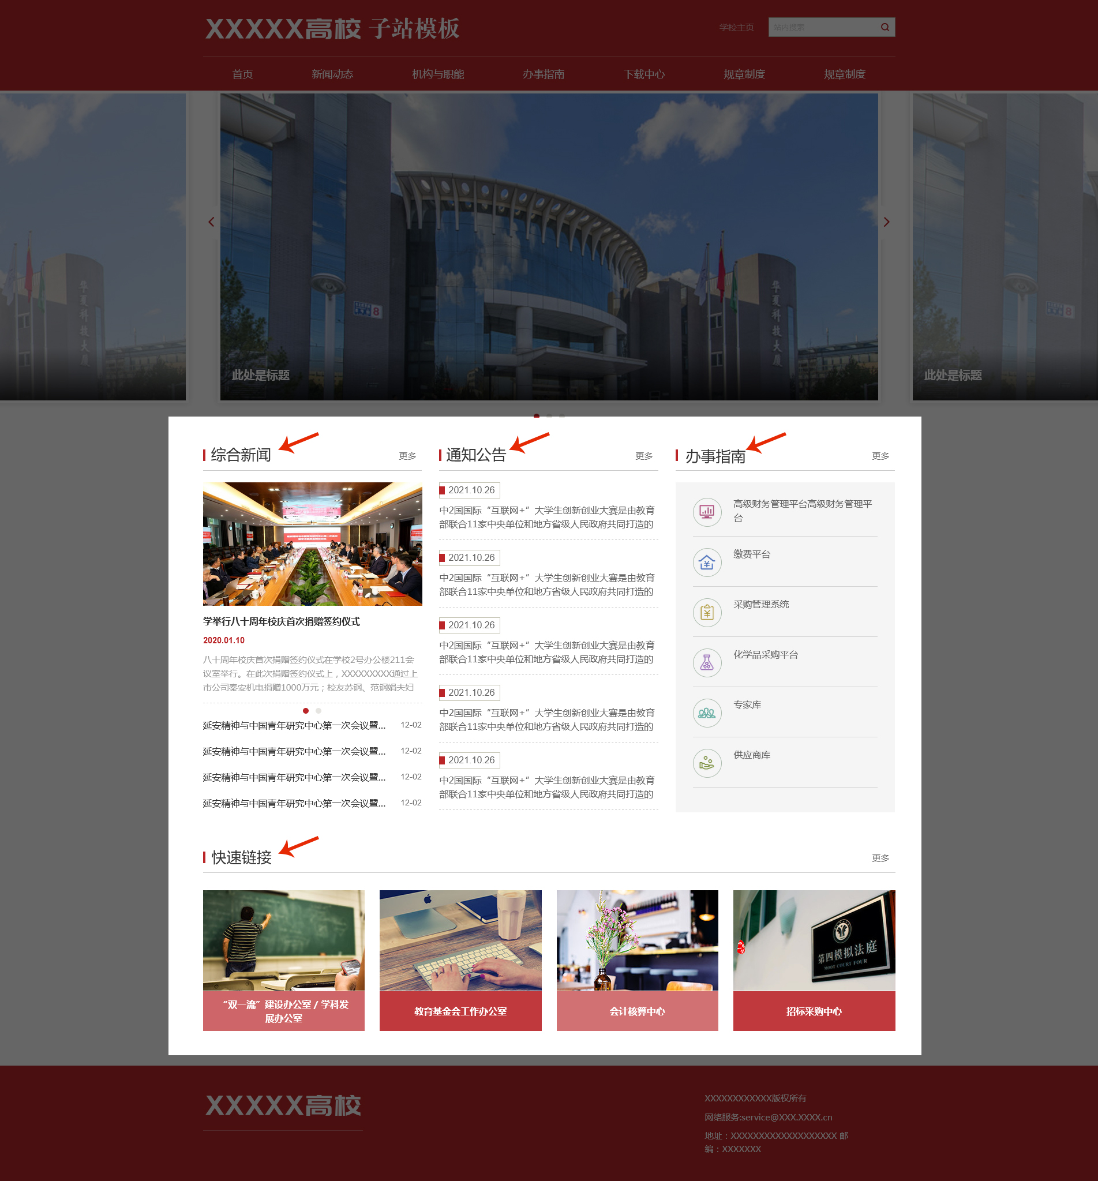Select the 采购管理系统 clipboard icon
Viewport: 1098px width, 1181px height.
point(706,612)
